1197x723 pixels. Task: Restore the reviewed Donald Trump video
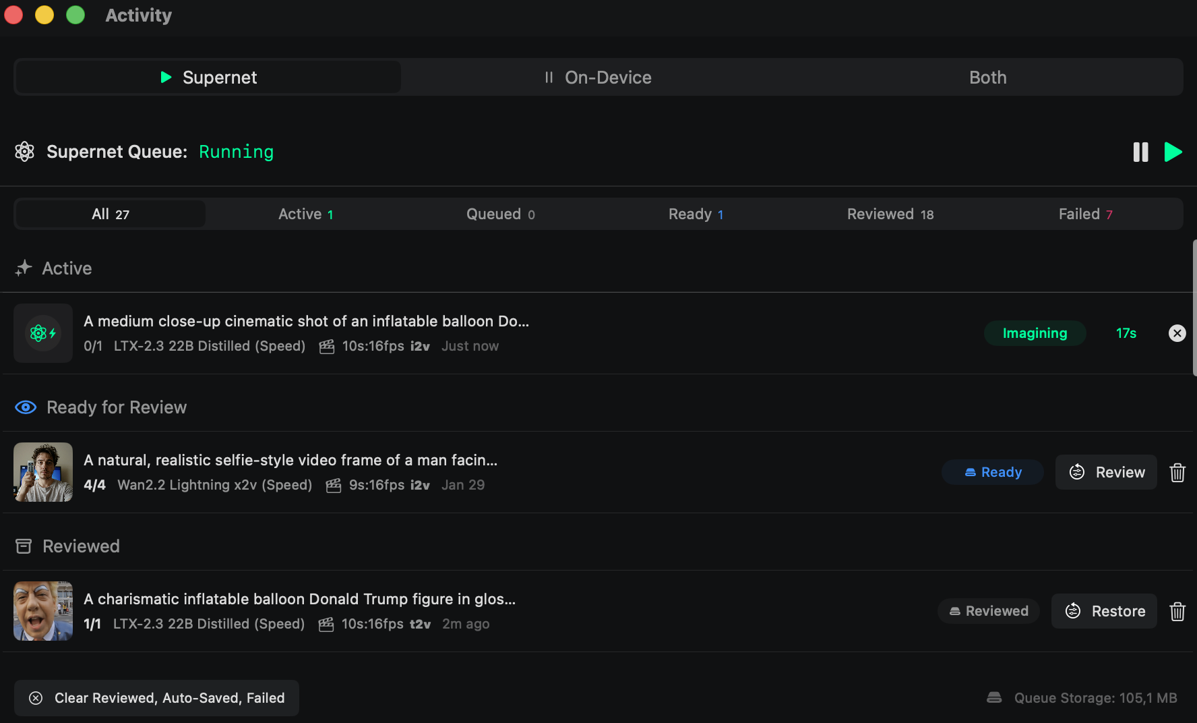coord(1104,611)
